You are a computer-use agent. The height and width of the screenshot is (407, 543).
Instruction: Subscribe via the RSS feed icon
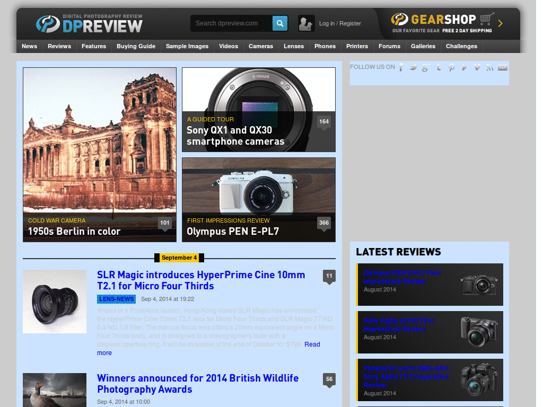click(490, 68)
